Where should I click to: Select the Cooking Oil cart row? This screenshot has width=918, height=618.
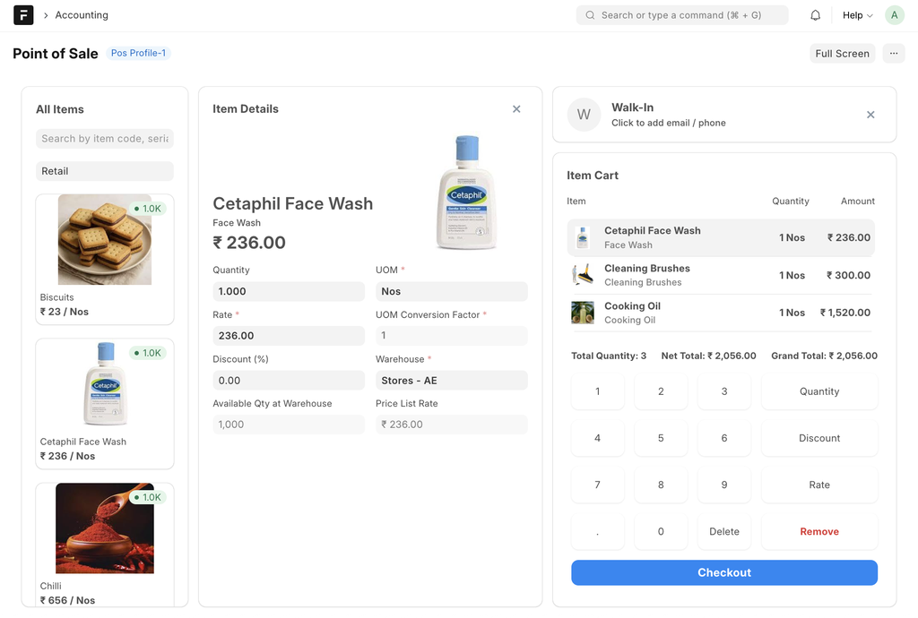tap(722, 313)
